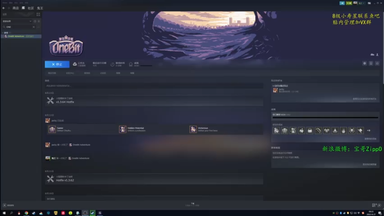Click Add a game button at bottom left

click(9, 205)
